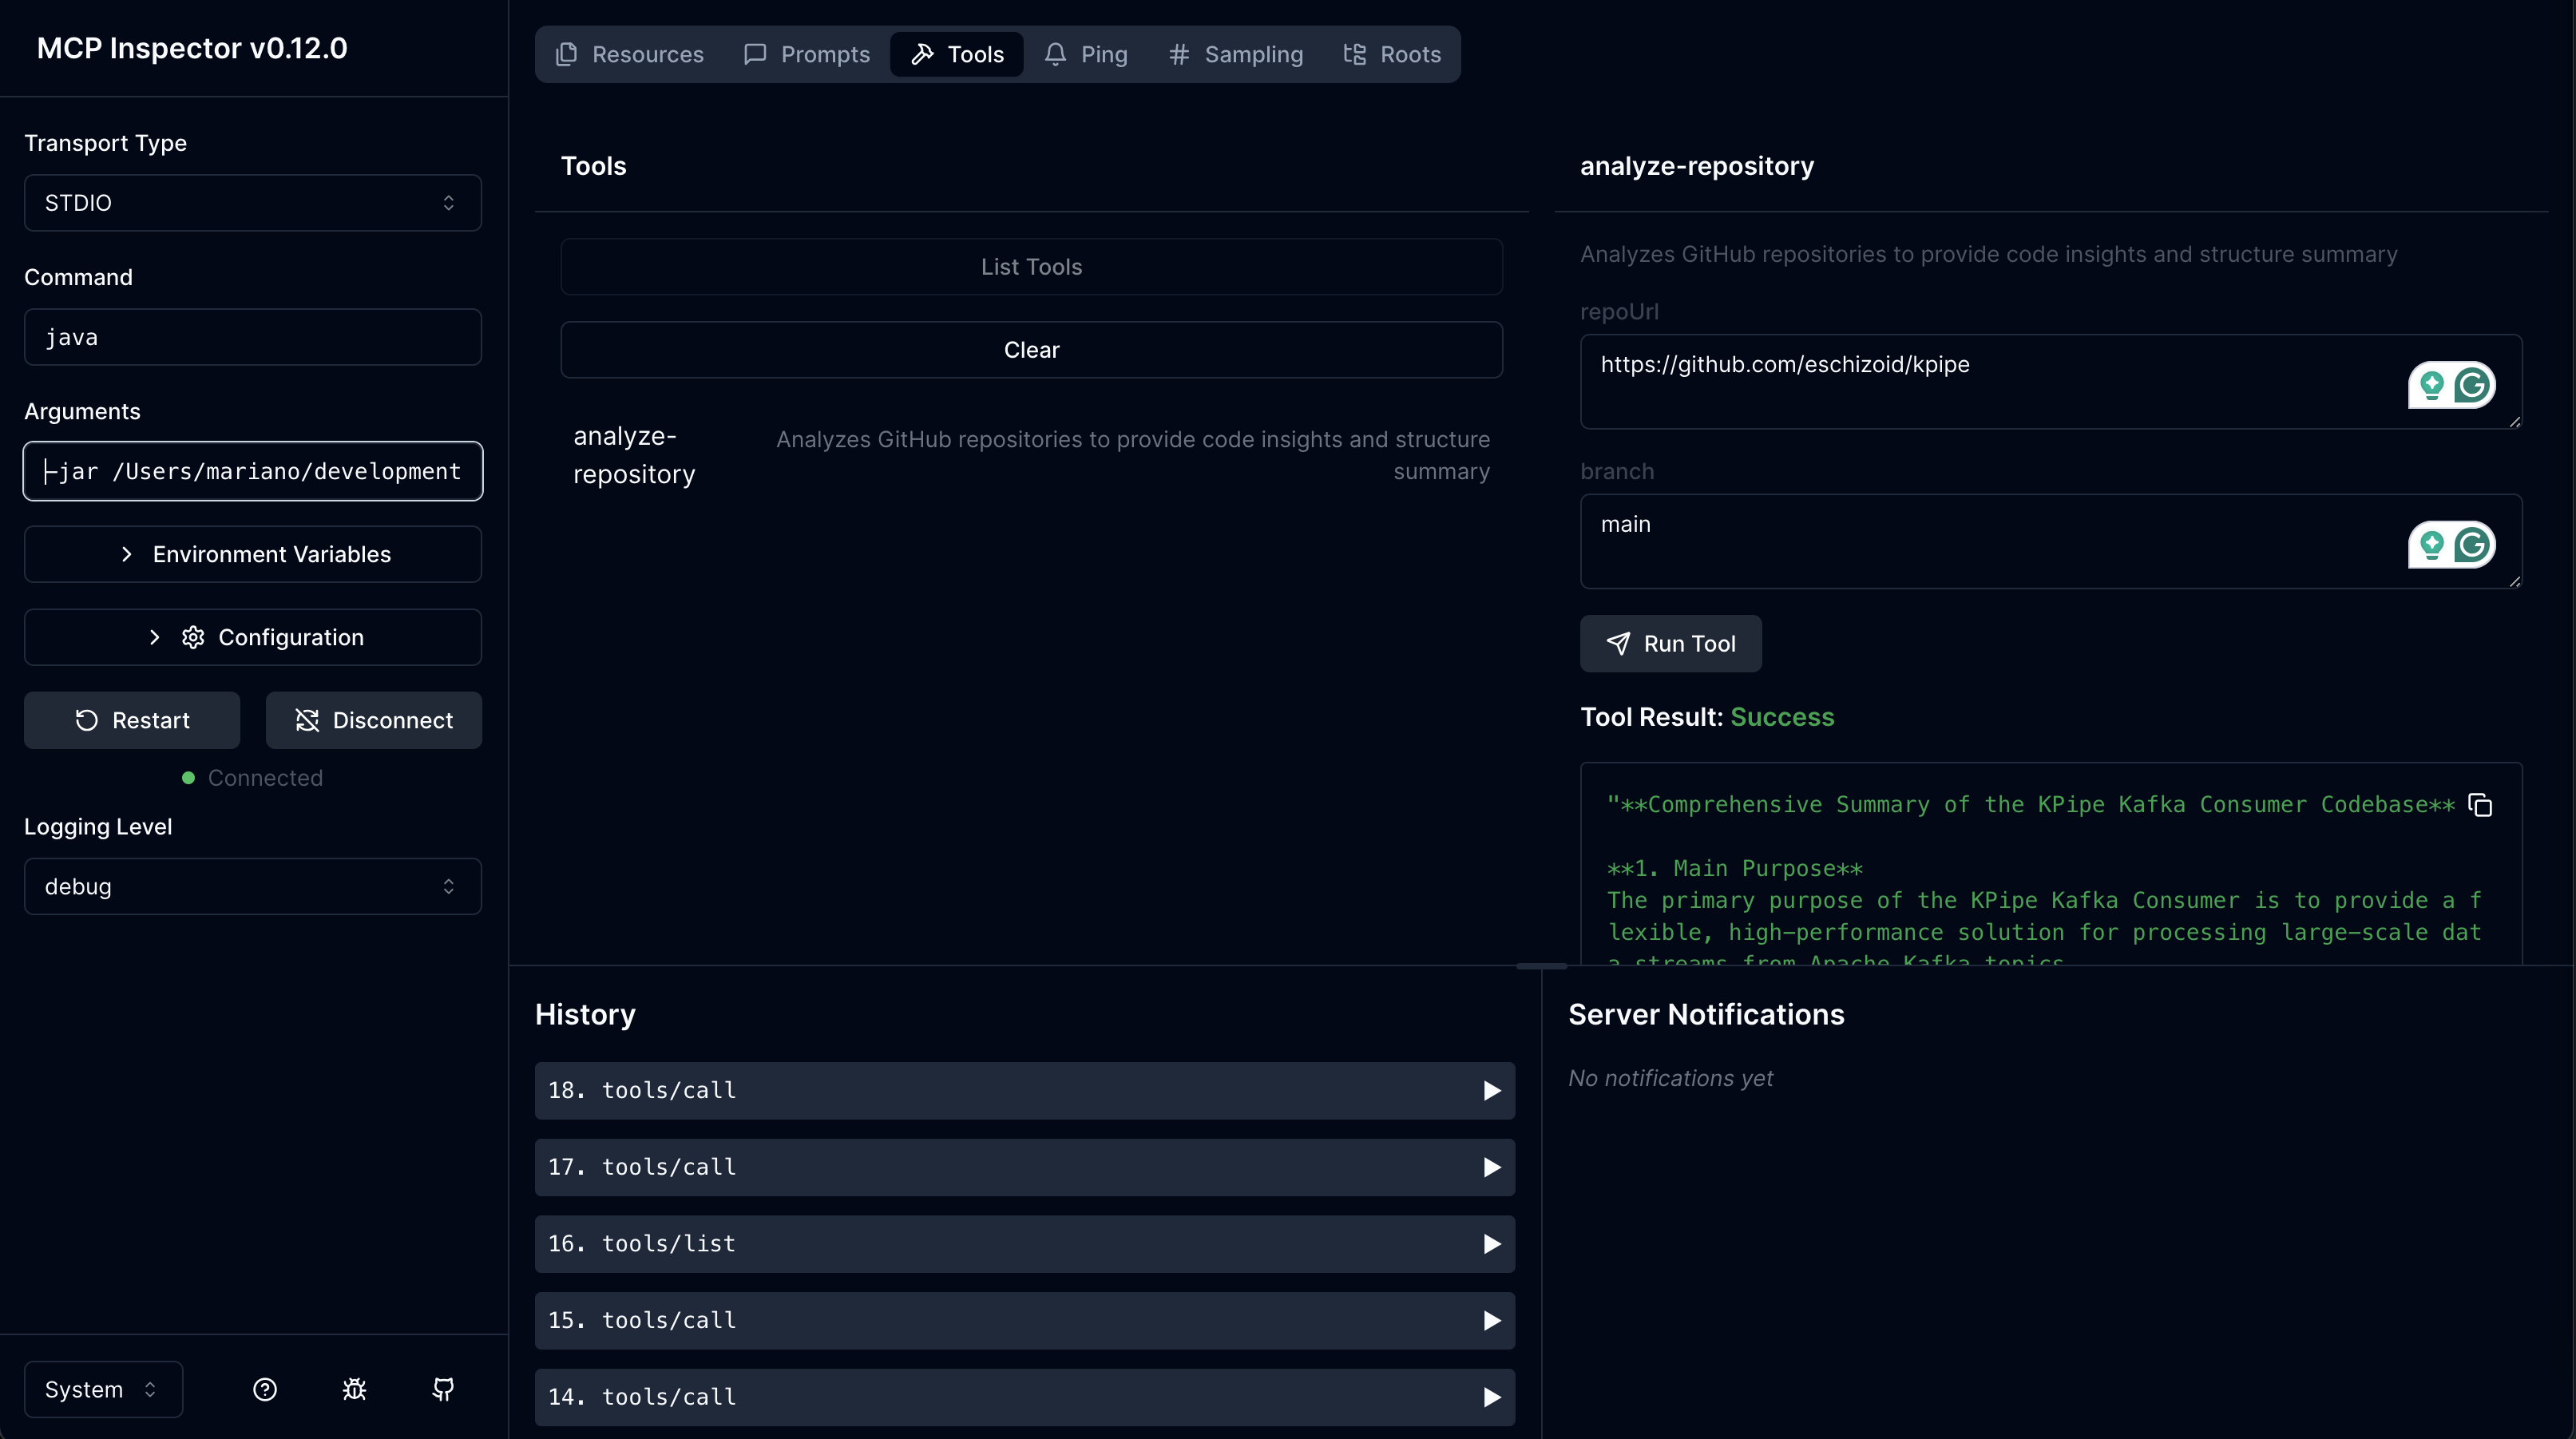Click the Arguments input field
The image size is (2576, 1439).
coord(253,471)
